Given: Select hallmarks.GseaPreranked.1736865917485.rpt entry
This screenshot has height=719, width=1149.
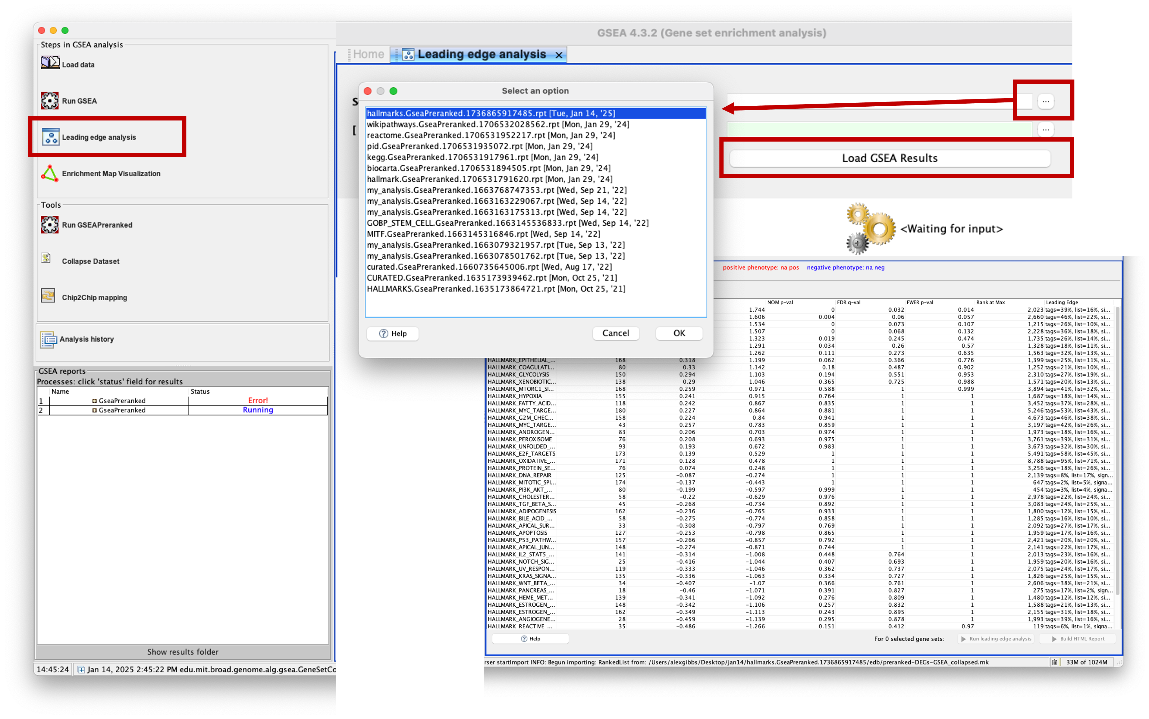Looking at the screenshot, I should (535, 113).
